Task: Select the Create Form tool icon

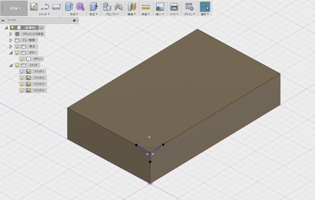Action: pyautogui.click(x=80, y=7)
